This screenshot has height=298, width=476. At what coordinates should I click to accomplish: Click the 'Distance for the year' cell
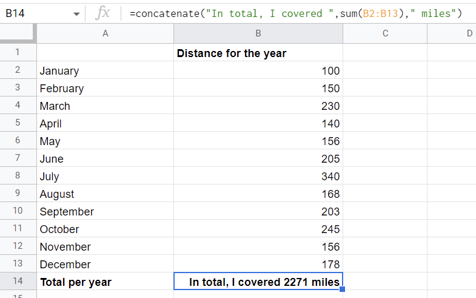[258, 53]
